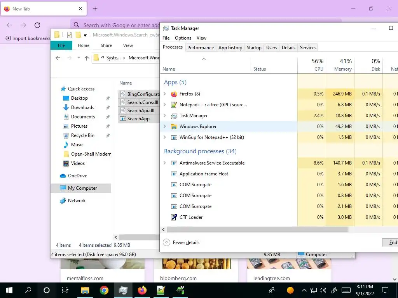Sort processes by Memory column
This screenshot has height=298, width=398.
pyautogui.click(x=340, y=65)
